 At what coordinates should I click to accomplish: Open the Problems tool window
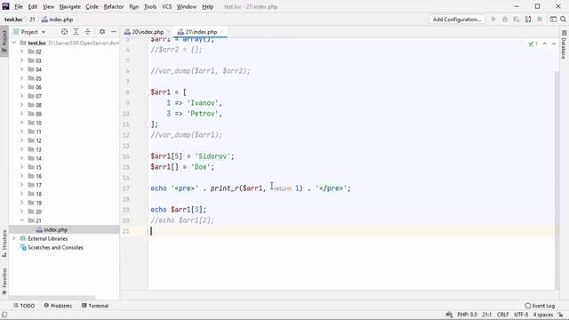[x=58, y=306]
